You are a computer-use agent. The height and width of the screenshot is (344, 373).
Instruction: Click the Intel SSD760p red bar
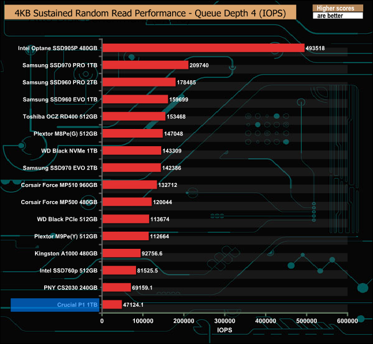[x=119, y=271]
